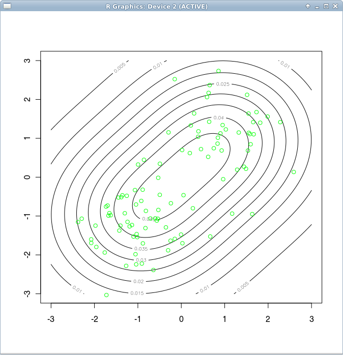Click the 0.03 contour label
This screenshot has width=343, height=355.
pos(141,260)
